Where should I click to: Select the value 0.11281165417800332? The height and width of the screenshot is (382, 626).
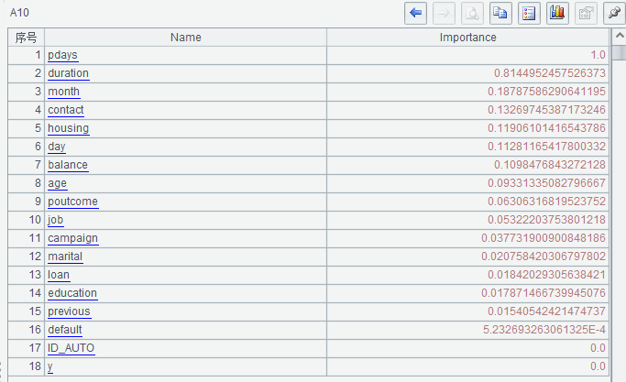[546, 147]
